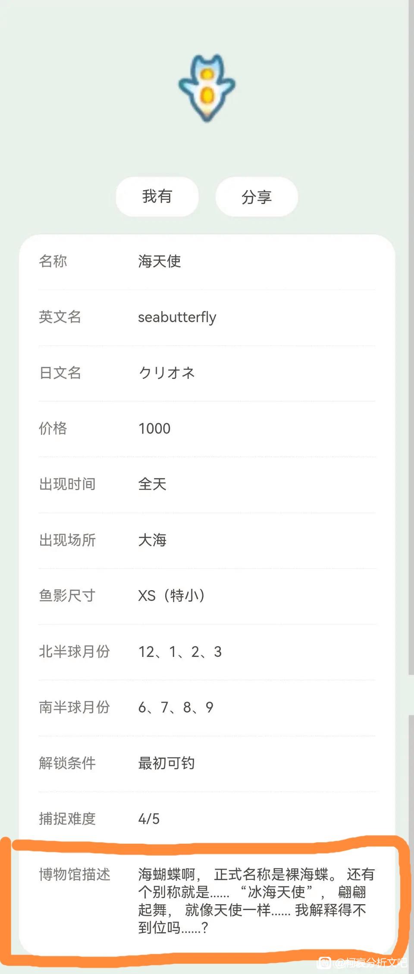Click the English name seabutterfly
The height and width of the screenshot is (974, 414).
(177, 317)
